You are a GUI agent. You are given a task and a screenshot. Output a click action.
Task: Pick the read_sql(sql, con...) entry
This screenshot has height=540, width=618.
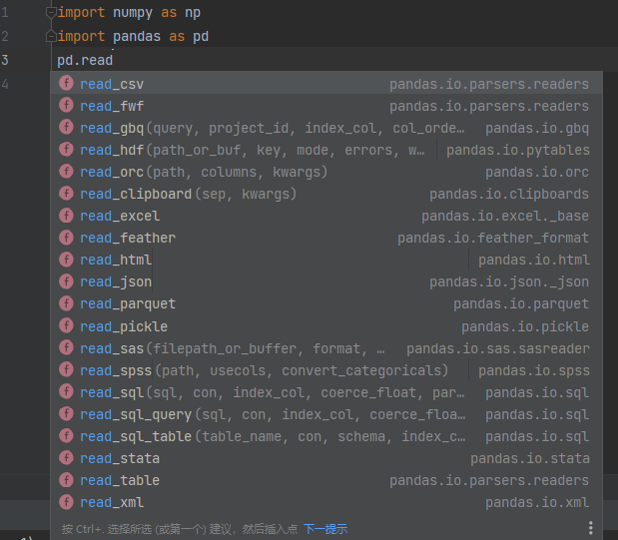[326, 392]
